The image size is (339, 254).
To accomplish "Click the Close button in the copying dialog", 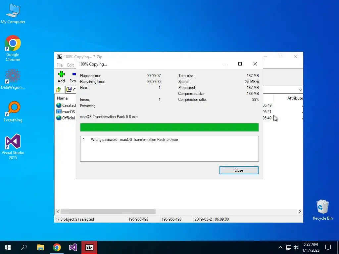I will click(239, 170).
